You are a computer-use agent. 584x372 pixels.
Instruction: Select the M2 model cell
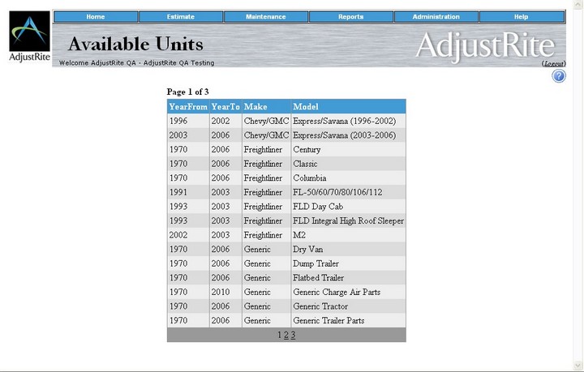click(x=348, y=235)
